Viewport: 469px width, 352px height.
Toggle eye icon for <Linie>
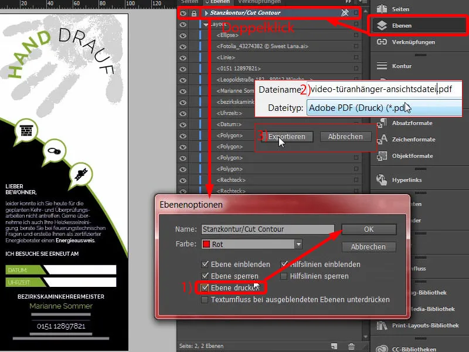pos(183,57)
